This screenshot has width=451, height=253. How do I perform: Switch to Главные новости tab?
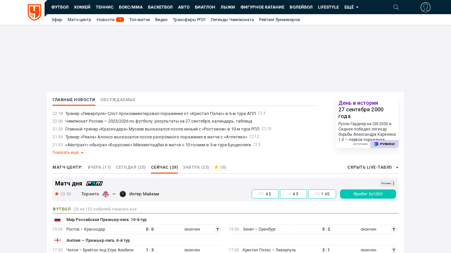pos(74,100)
